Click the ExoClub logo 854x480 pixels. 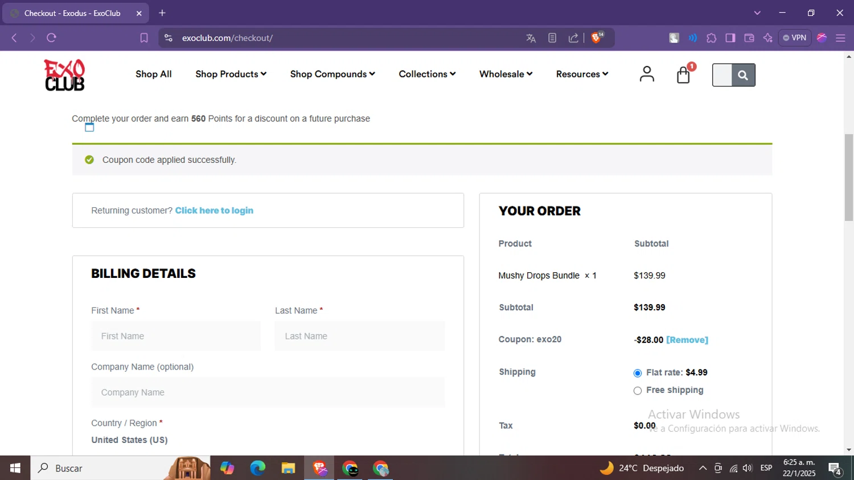click(x=64, y=75)
